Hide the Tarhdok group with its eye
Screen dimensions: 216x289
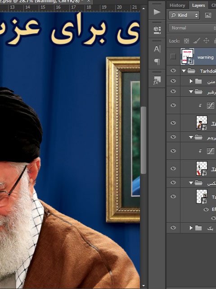(173, 70)
